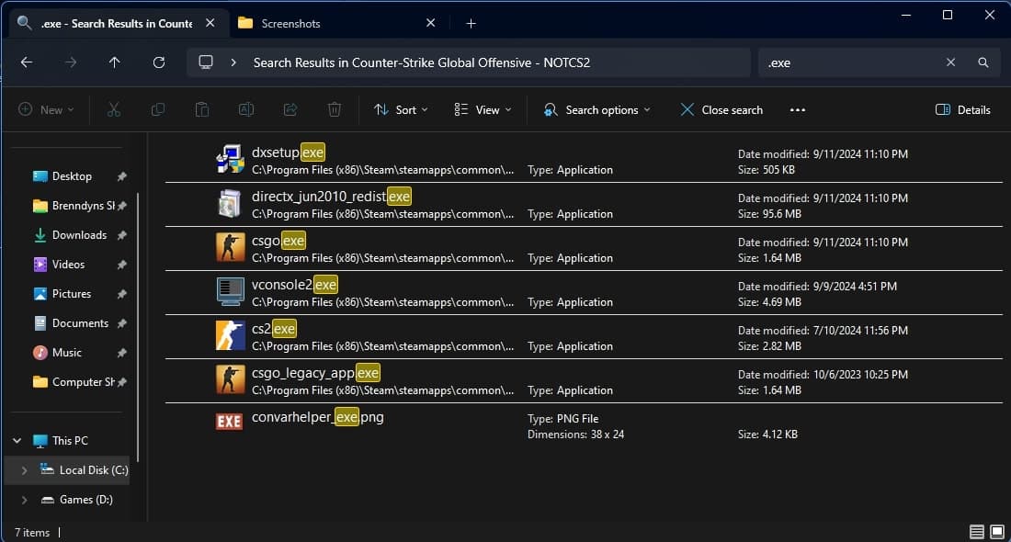Click the Paste toolbar icon
Viewport: 1011px width, 542px height.
[x=201, y=109]
